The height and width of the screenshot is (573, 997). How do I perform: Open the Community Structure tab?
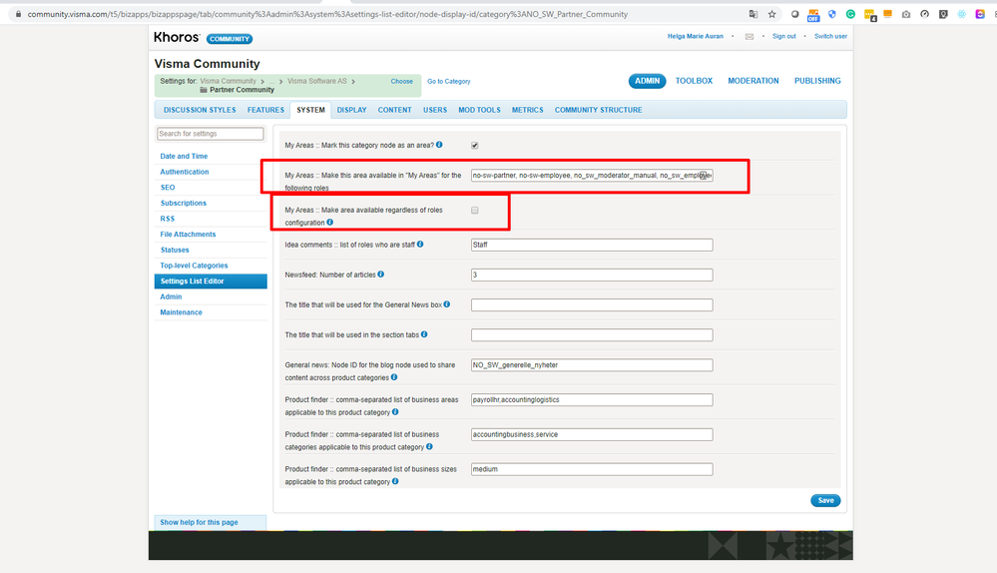coord(599,110)
